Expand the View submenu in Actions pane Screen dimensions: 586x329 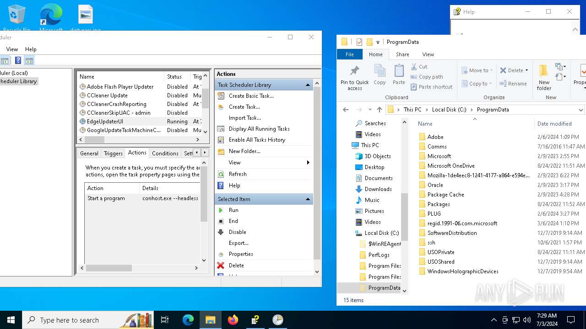tap(308, 163)
